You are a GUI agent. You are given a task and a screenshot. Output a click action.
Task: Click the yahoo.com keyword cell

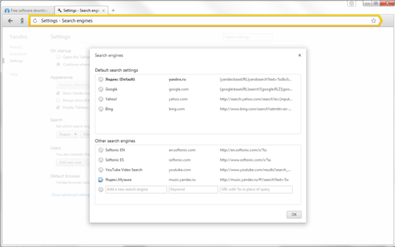[x=178, y=99]
